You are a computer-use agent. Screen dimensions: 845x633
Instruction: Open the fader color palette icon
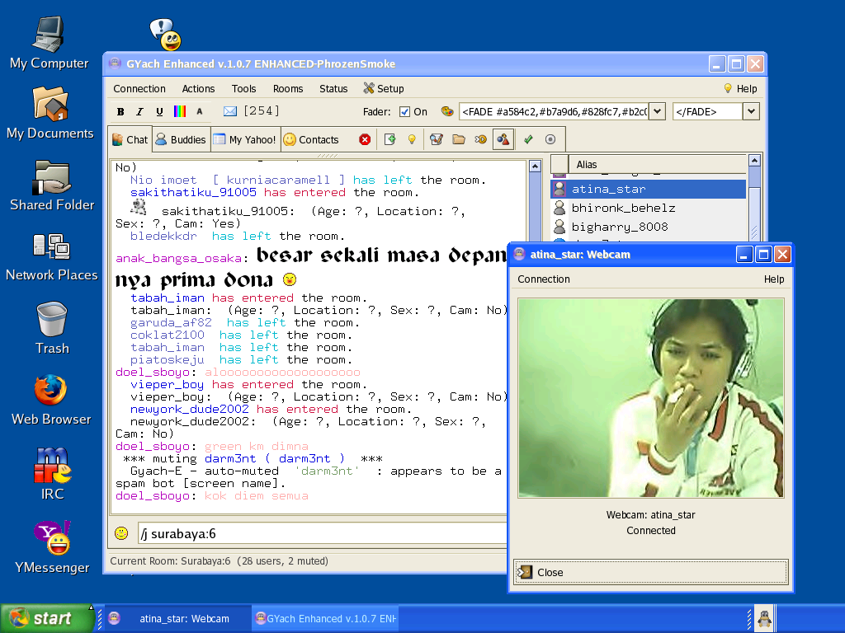click(x=447, y=111)
